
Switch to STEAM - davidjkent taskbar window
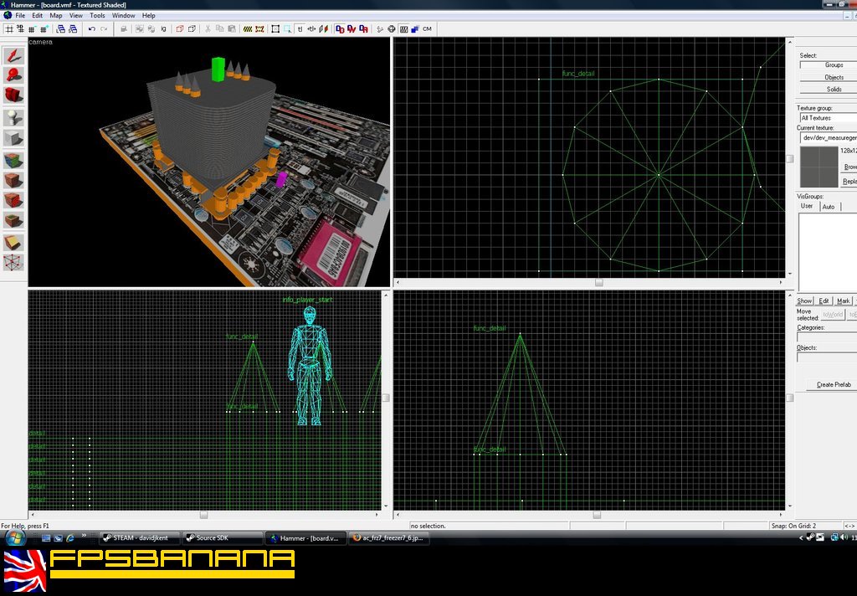point(140,538)
